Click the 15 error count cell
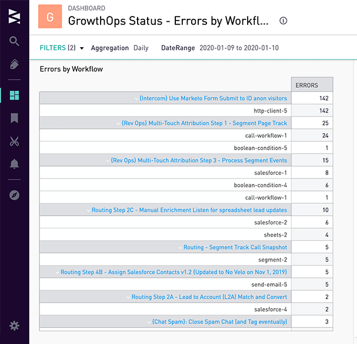 [x=312, y=160]
